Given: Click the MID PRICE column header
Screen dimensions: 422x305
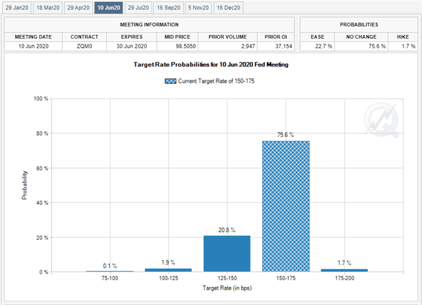Looking at the screenshot, I should point(177,37).
